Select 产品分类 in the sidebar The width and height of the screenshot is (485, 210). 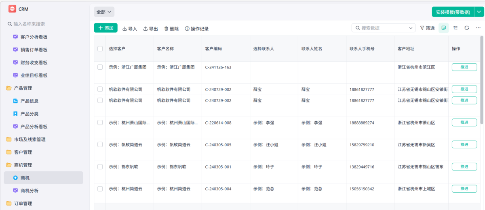[x=30, y=114]
